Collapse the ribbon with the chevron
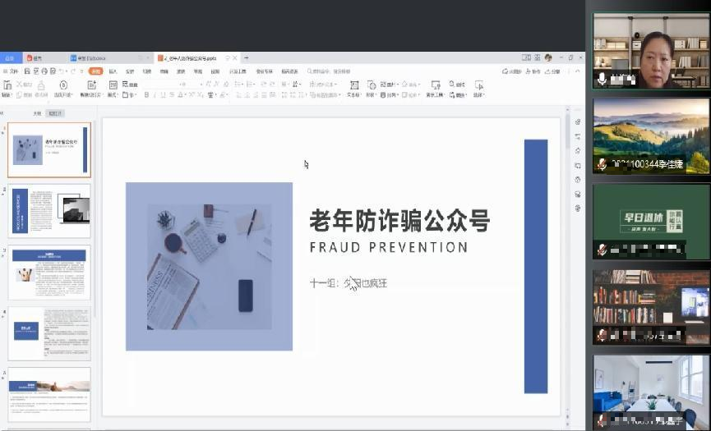Screen dimensions: 711x431 click(x=577, y=71)
